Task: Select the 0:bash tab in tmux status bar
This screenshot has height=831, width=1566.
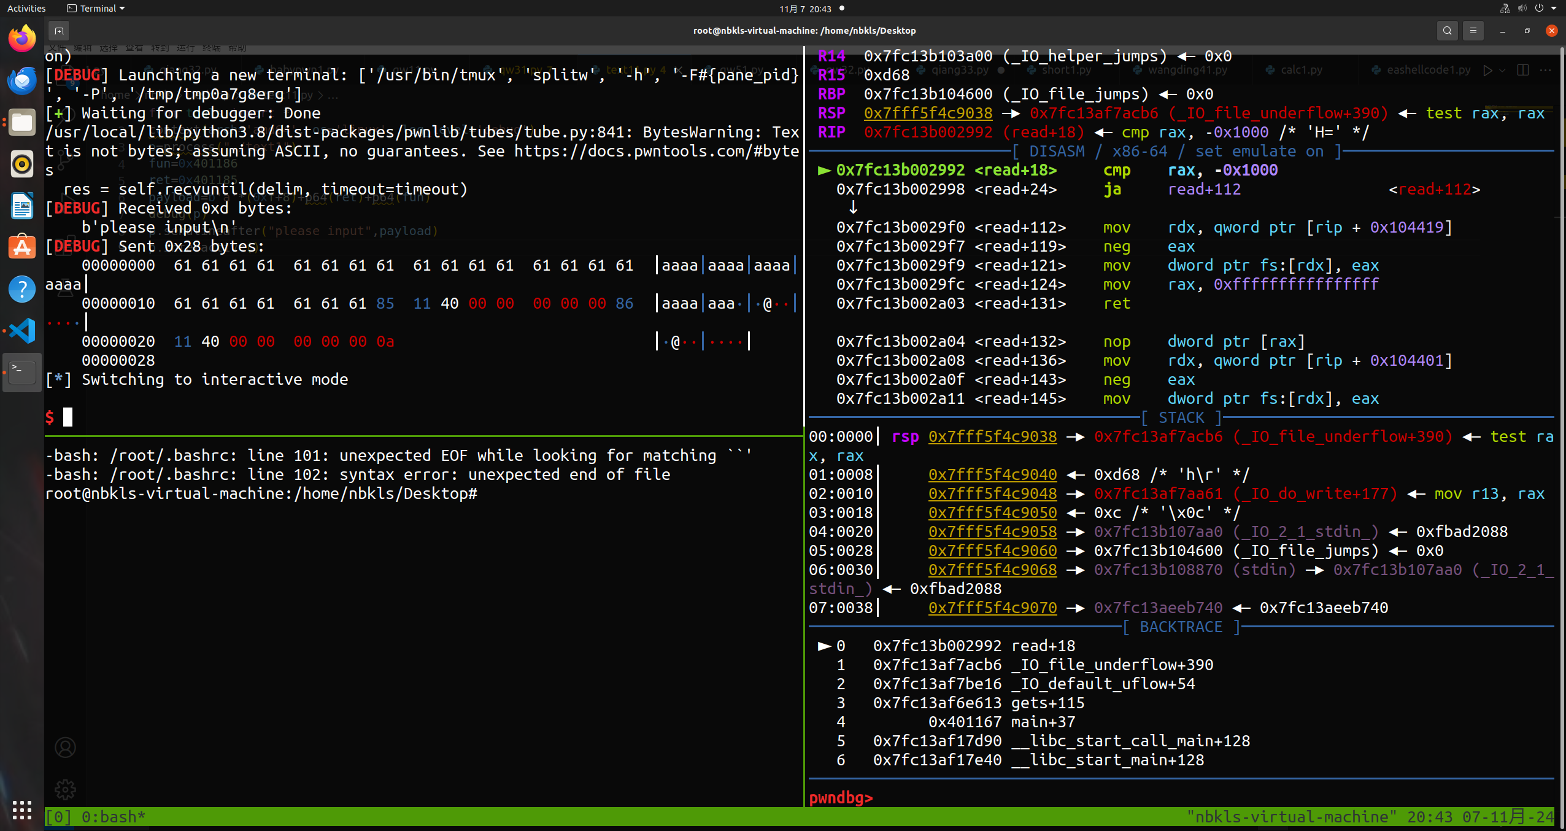Action: 114,816
